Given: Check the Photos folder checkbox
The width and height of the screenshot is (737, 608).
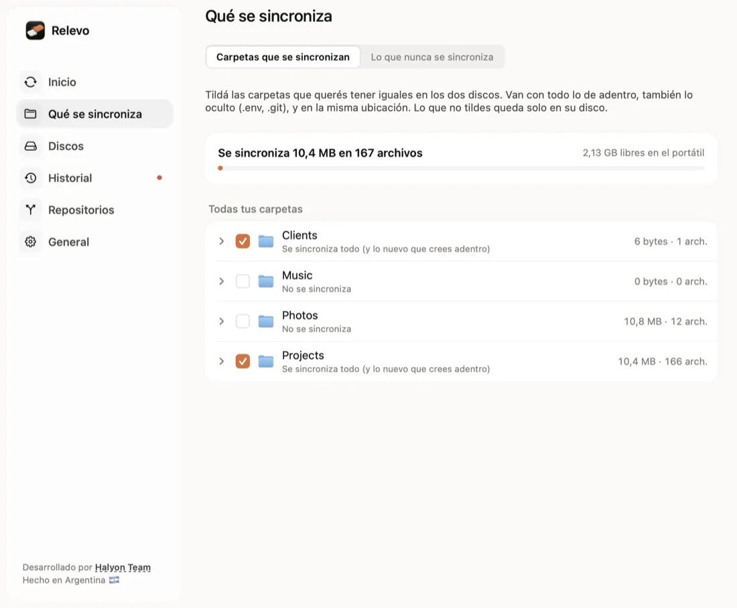Looking at the screenshot, I should point(243,321).
